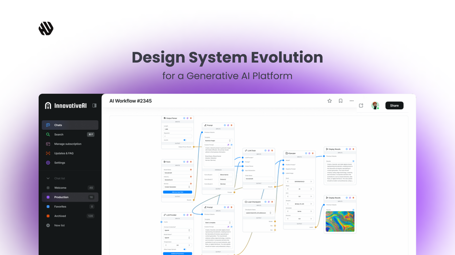Remove the Industry field in Form
The width and height of the screenshot is (455, 255).
pos(190,177)
